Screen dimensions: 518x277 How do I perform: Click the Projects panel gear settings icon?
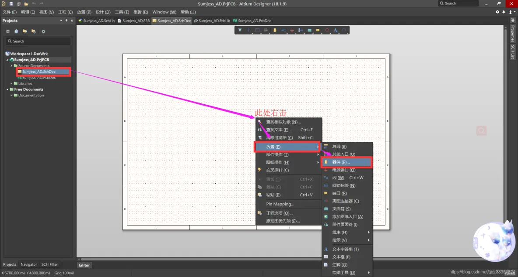point(43,31)
